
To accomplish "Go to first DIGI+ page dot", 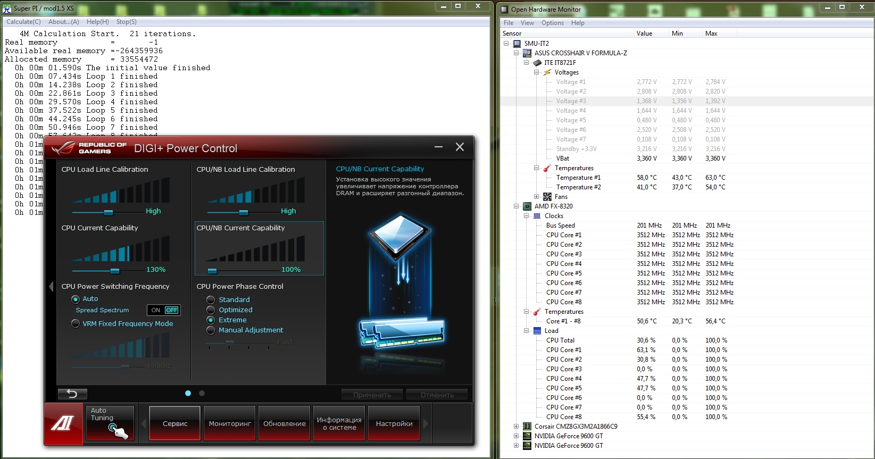I will (x=188, y=393).
